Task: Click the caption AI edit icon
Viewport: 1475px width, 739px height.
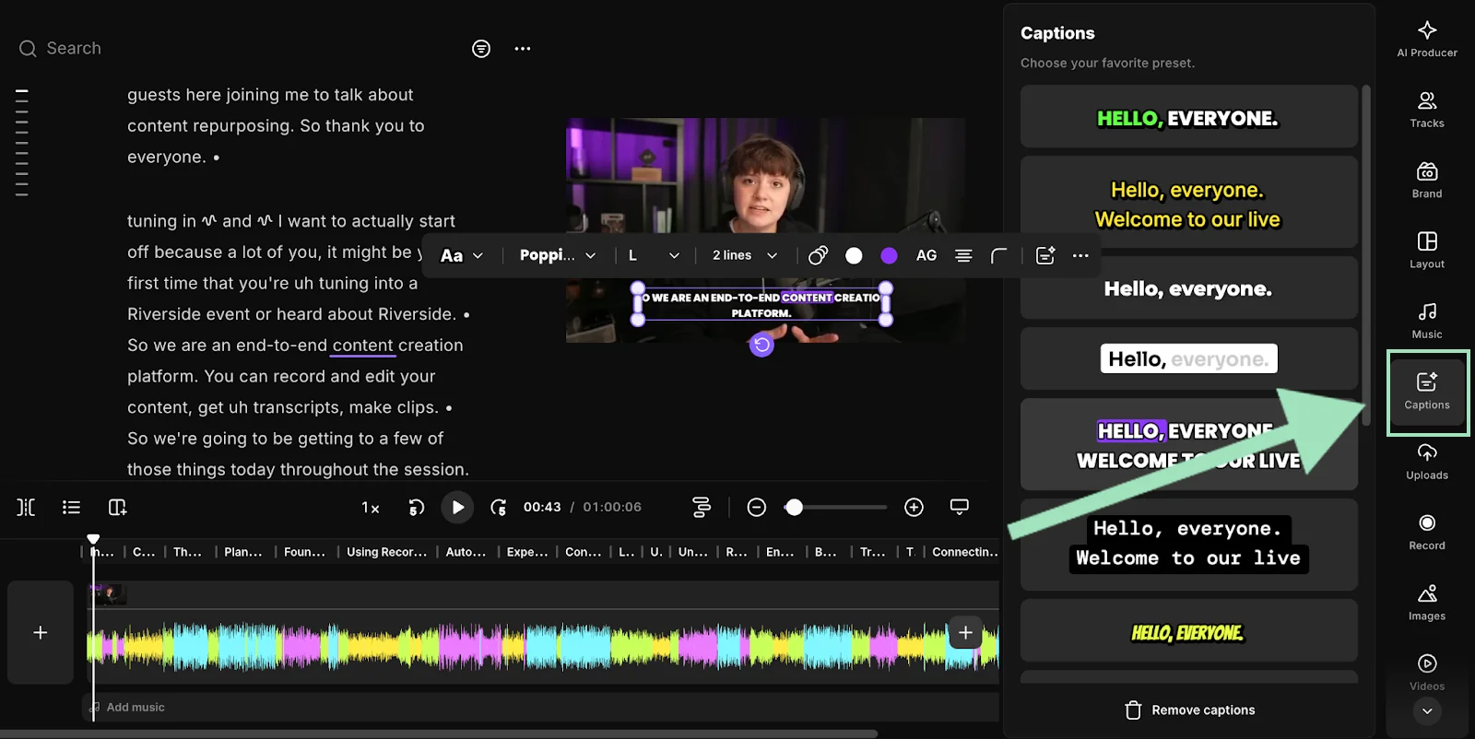Action: click(1045, 255)
